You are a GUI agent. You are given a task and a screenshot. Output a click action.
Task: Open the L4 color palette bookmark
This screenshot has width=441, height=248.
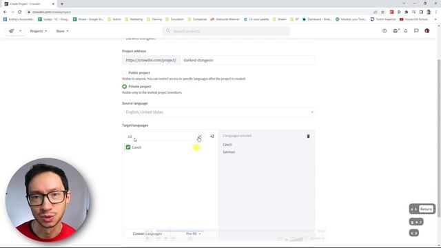(256, 19)
